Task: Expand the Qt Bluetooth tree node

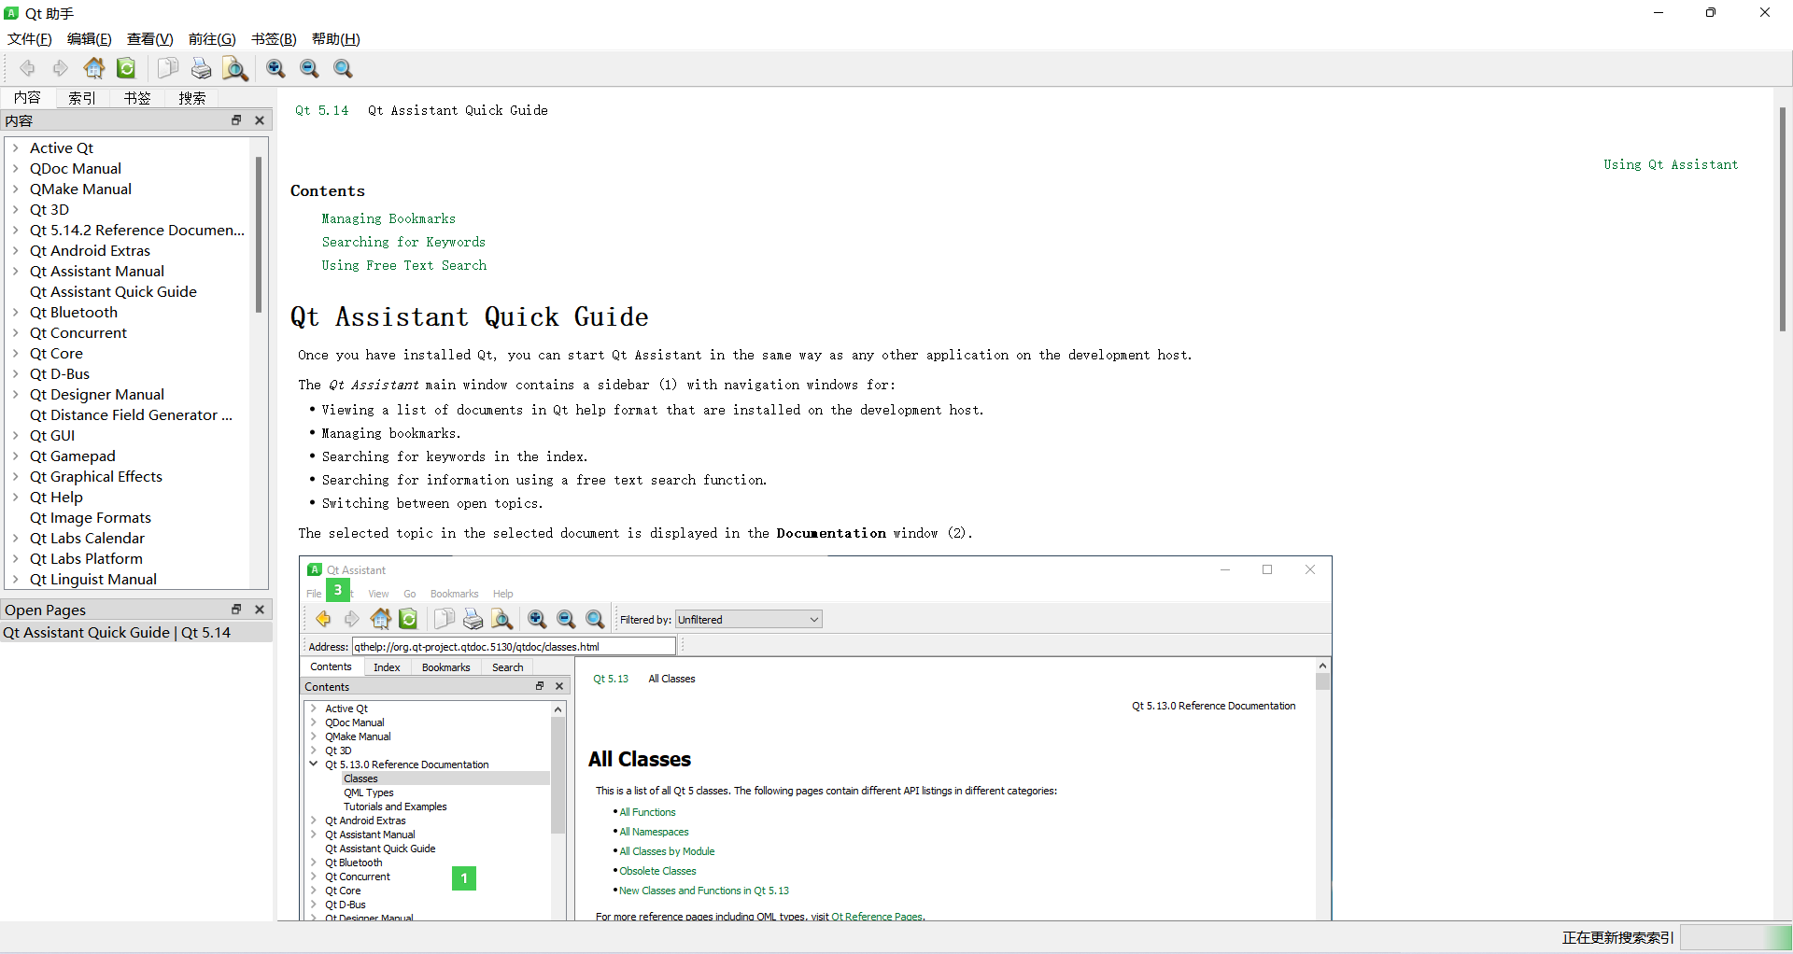Action: pyautogui.click(x=16, y=312)
